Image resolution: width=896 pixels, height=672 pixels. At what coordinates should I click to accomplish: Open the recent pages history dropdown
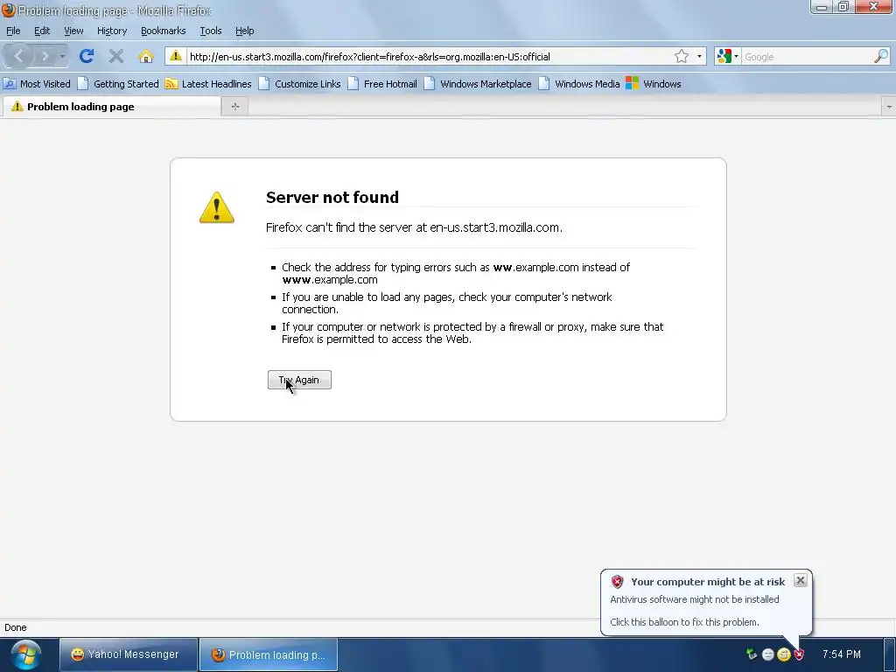[x=62, y=56]
